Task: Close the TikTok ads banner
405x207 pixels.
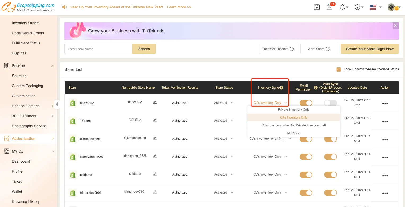Action: pyautogui.click(x=395, y=26)
